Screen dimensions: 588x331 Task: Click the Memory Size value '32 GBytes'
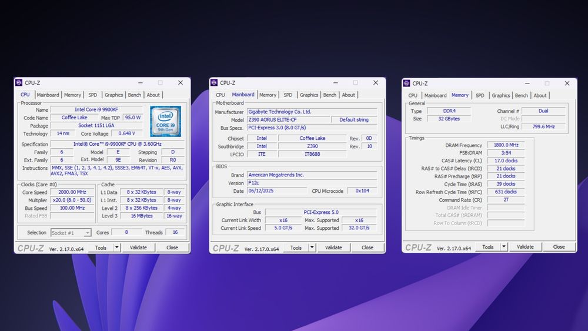(449, 118)
